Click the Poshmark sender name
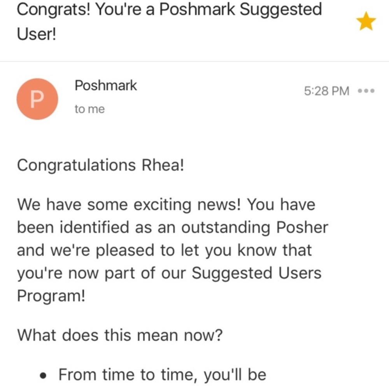This screenshot has height=389, width=389. click(x=105, y=86)
